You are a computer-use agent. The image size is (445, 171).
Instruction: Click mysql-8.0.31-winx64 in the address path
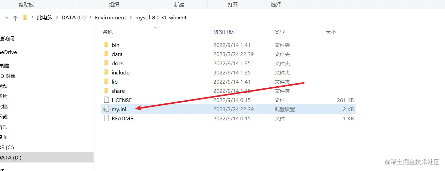tap(161, 18)
